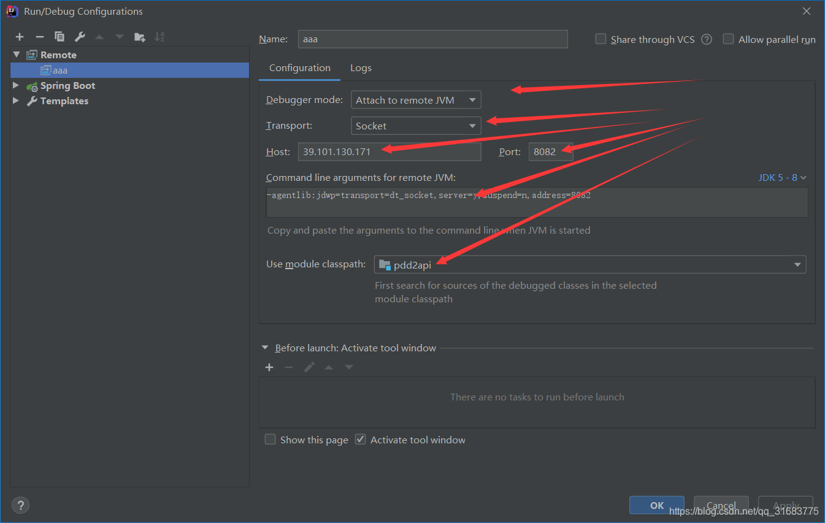Add a before-launch task
Screen dimensions: 825x523
tap(269, 367)
